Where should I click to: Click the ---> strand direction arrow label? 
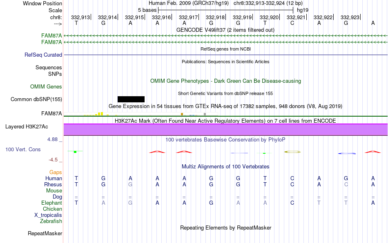coord(58,24)
